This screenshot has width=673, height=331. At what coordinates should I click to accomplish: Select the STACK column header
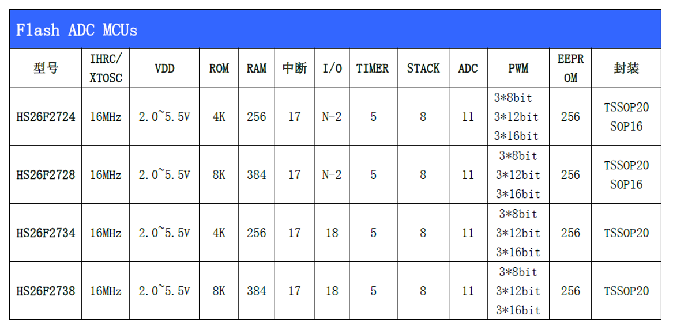click(423, 69)
